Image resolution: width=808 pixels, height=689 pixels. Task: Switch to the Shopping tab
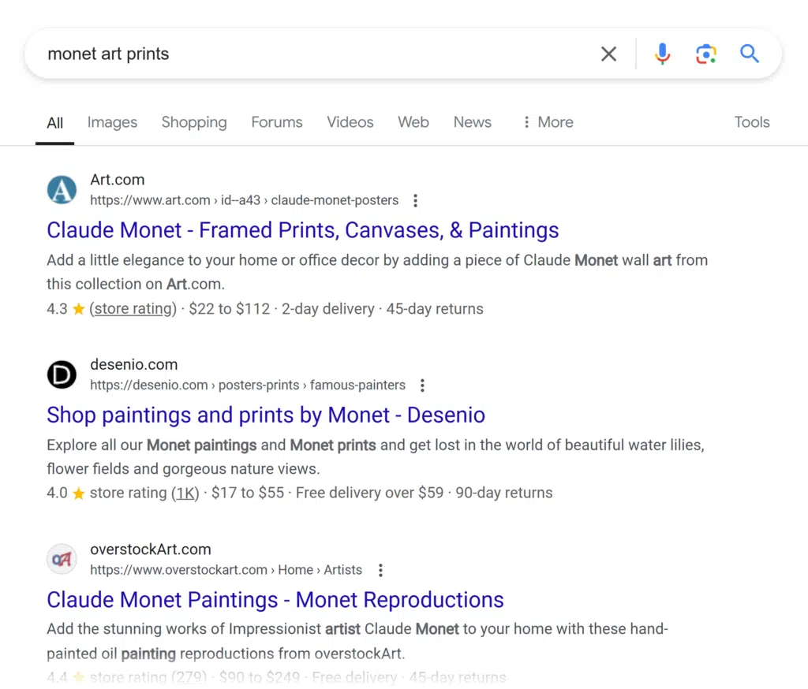pos(194,122)
